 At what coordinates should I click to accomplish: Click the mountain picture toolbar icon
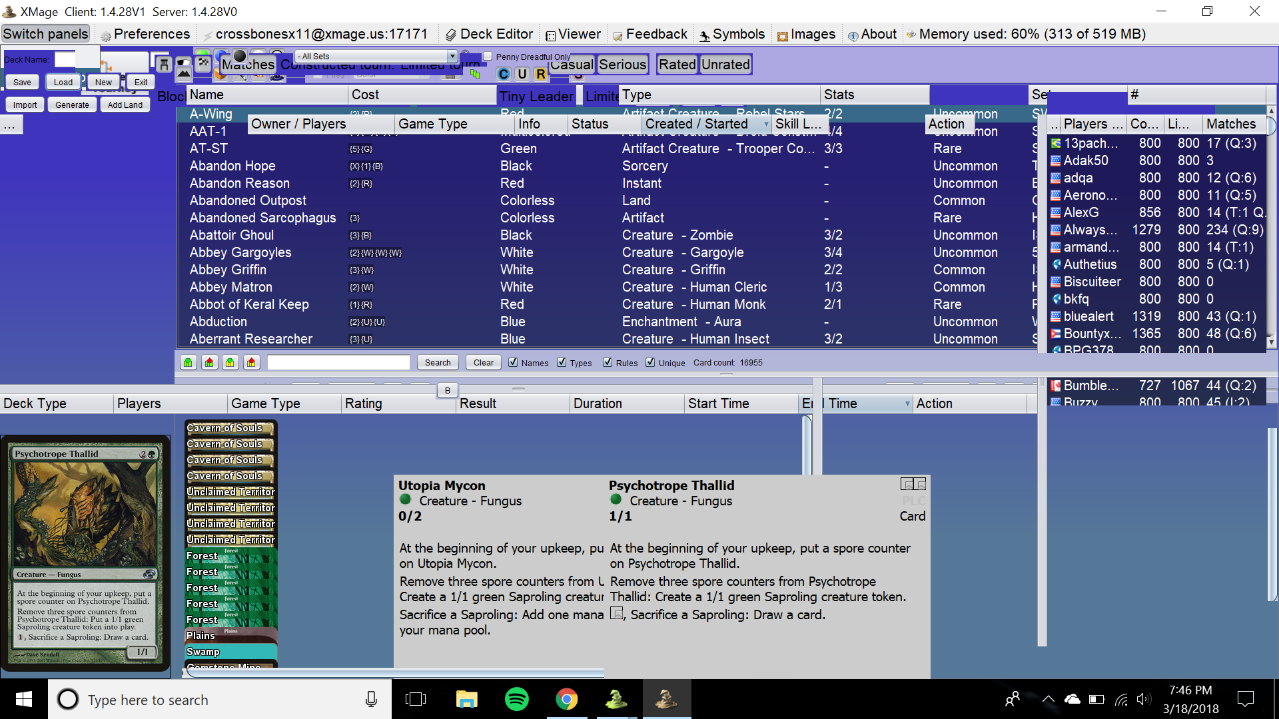tap(184, 73)
